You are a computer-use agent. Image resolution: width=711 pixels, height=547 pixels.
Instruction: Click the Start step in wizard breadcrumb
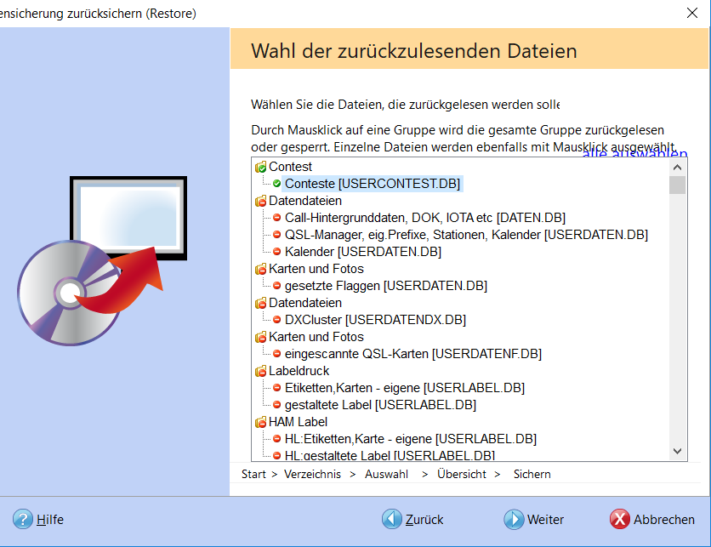pyautogui.click(x=253, y=474)
